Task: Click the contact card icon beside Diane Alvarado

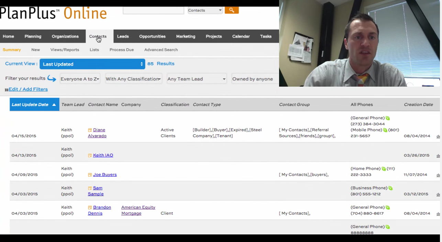Action: click(90, 130)
